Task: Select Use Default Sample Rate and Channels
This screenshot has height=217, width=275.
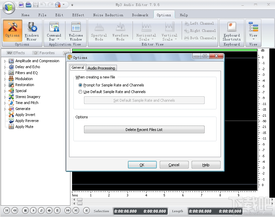Action: pyautogui.click(x=80, y=92)
